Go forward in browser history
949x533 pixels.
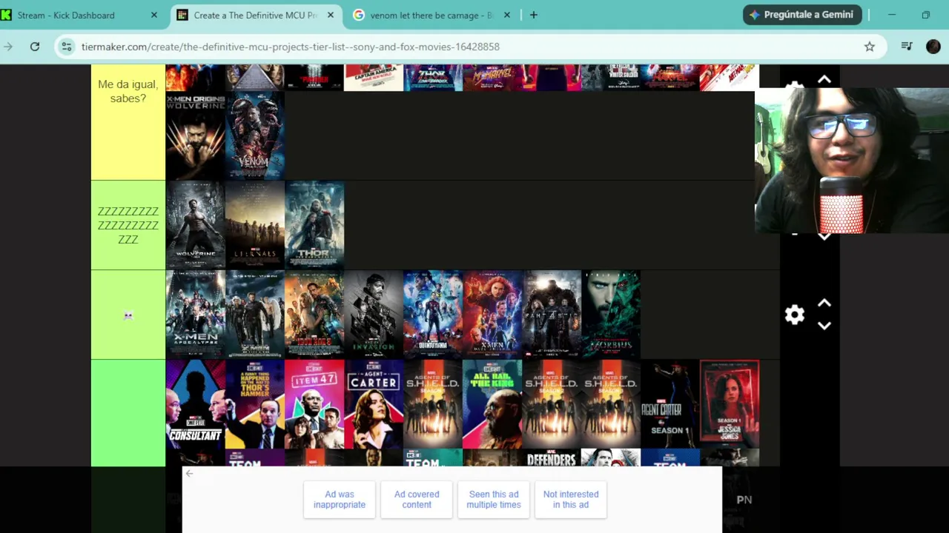(8, 47)
